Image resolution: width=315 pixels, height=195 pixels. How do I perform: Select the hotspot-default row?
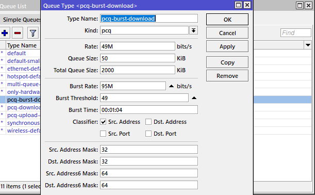20,76
